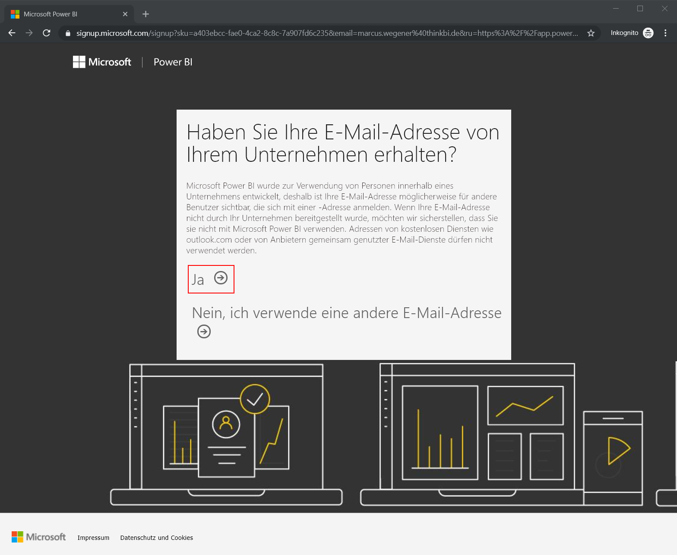Image resolution: width=677 pixels, height=555 pixels.
Task: Bookmark this page with the star icon
Action: (x=591, y=33)
